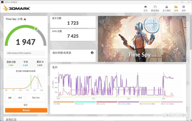Click the 系统信息 section heading

11,119
